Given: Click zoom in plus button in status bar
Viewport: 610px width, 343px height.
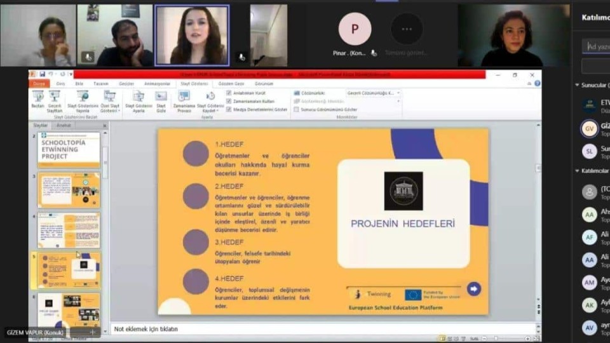Looking at the screenshot, I should tap(527, 339).
